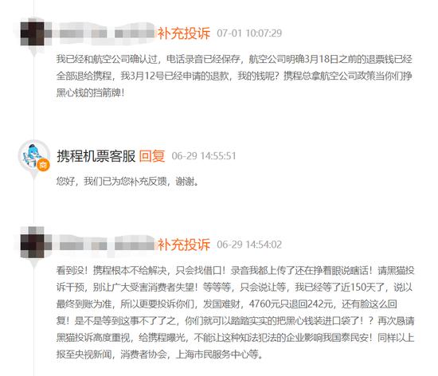Open the 携程机票客服 account name

coord(96,156)
